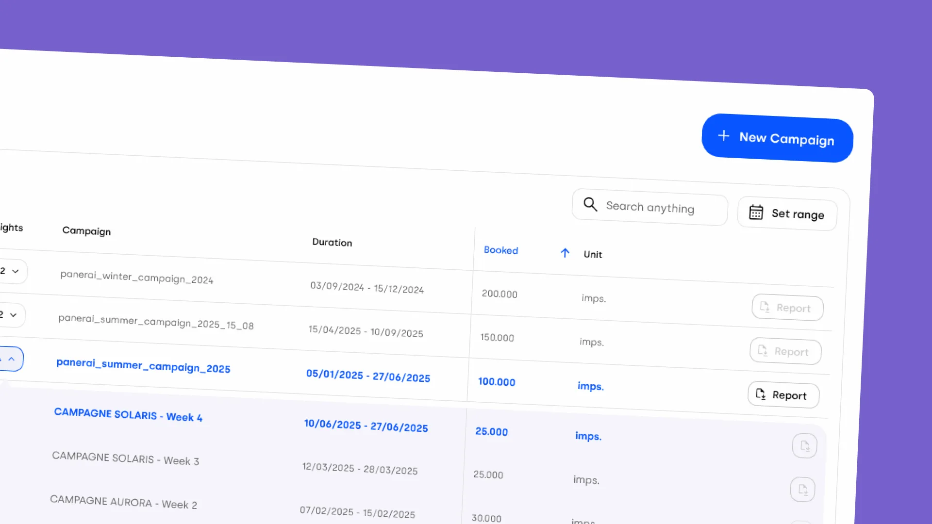Click booked value 100.000
932x524 pixels.
[x=497, y=382]
